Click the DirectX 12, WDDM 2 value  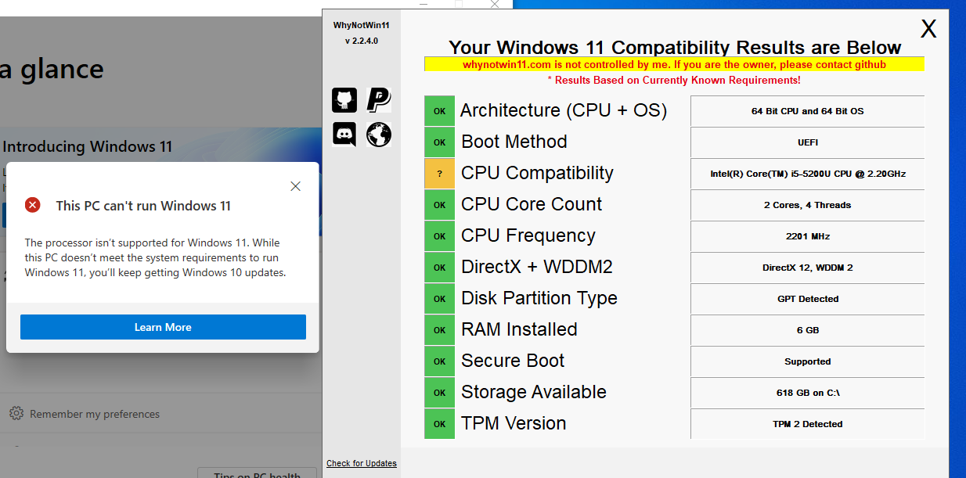click(808, 268)
